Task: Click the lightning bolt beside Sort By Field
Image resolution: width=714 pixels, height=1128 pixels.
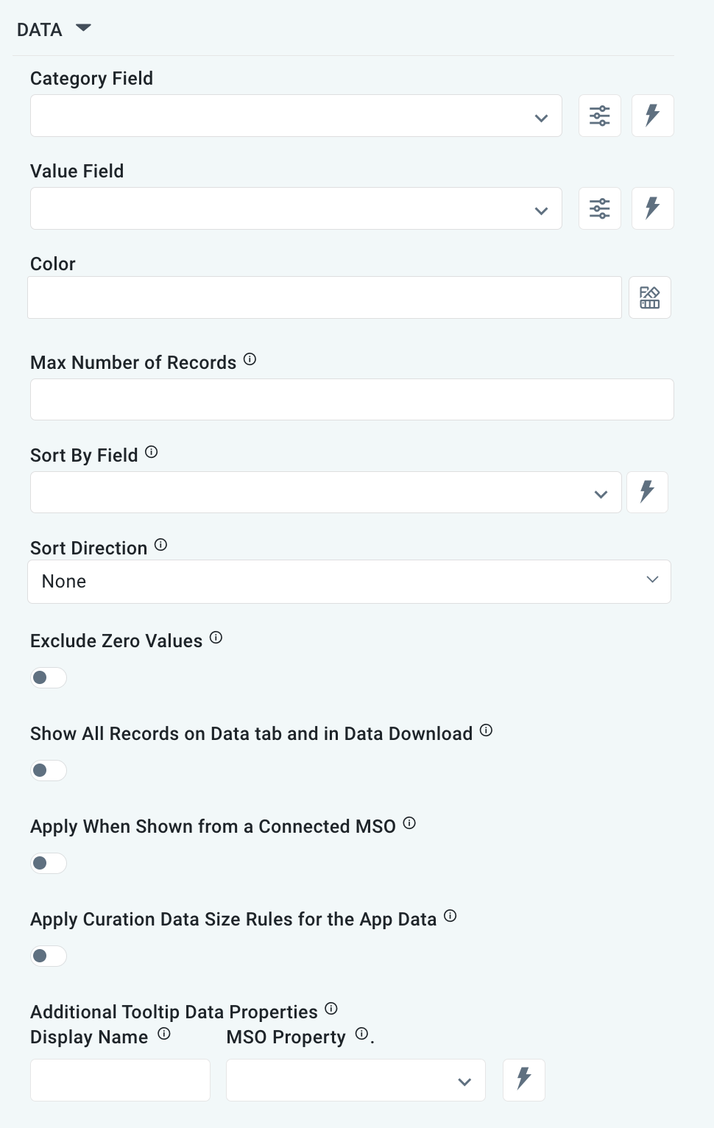Action: (647, 492)
